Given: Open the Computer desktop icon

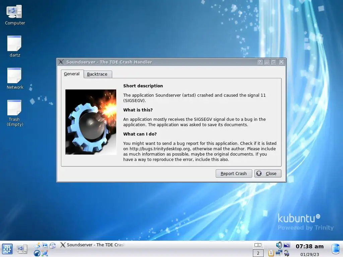Looking at the screenshot, I should [x=15, y=15].
